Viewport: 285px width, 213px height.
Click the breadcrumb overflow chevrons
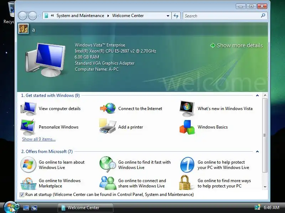(52, 16)
